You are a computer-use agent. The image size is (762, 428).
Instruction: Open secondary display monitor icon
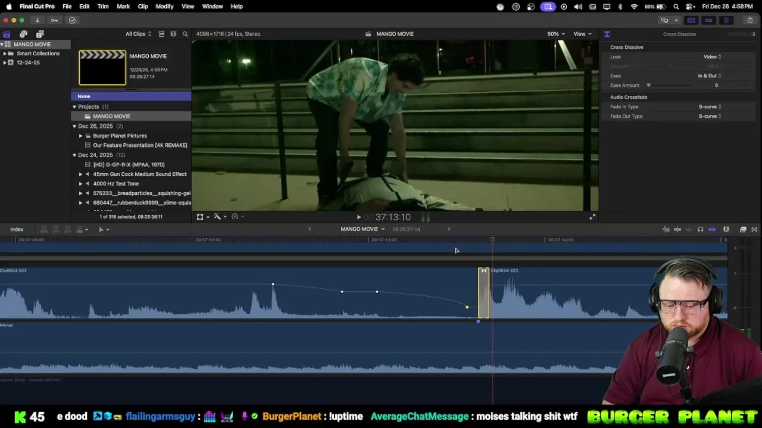tap(664, 20)
